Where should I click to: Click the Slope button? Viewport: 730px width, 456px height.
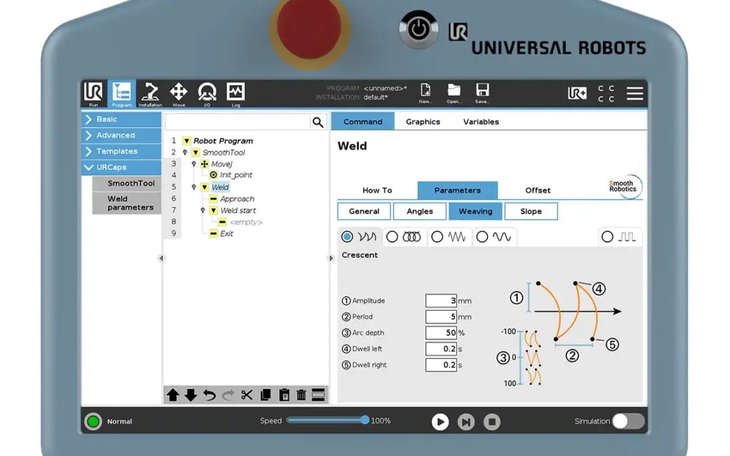point(531,211)
